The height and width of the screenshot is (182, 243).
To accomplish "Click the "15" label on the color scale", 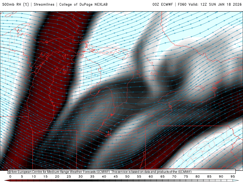I will pos(45,177).
